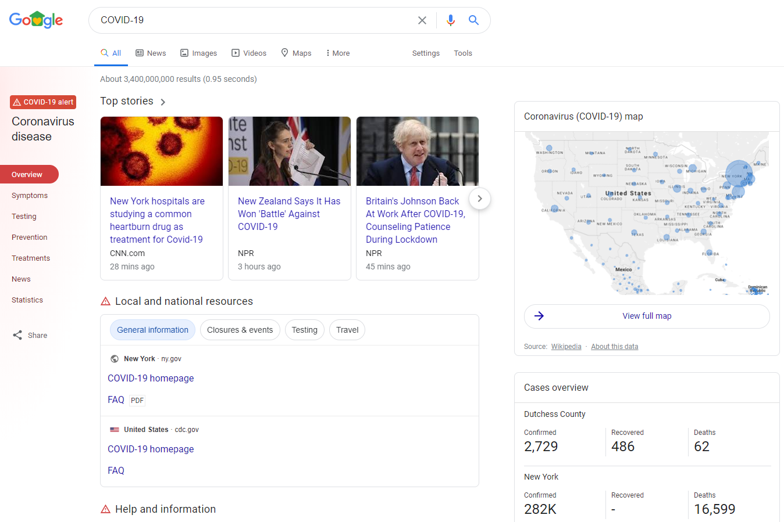Screen dimensions: 784x522
Task: Select Testing in the sidebar
Action: [x=24, y=217]
